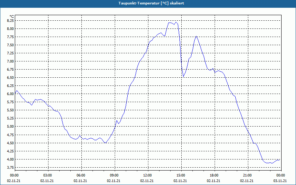Image resolution: width=296 pixels, height=185 pixels.
Task: Click the '7,25' y-axis tick label
Action: (x=11, y=53)
